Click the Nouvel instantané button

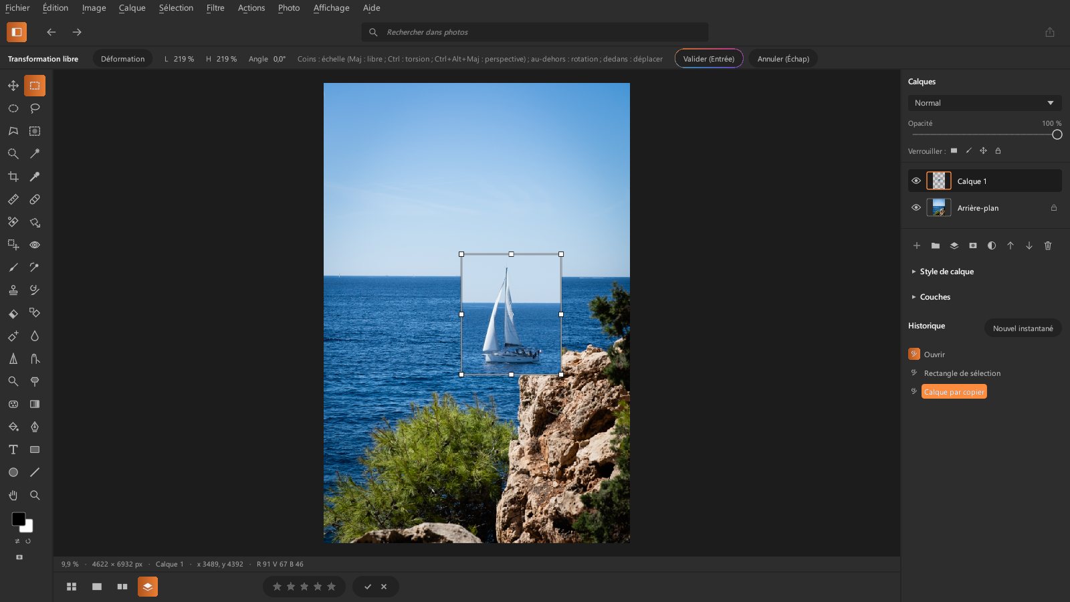click(x=1023, y=328)
